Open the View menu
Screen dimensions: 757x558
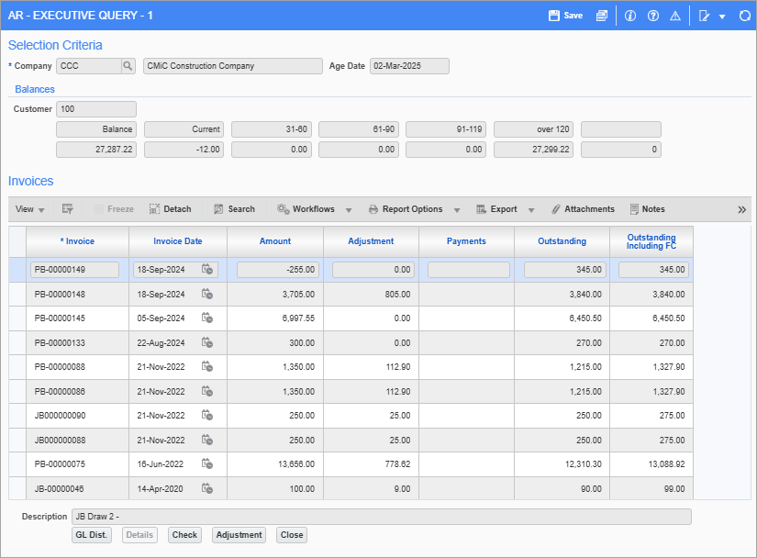(30, 209)
